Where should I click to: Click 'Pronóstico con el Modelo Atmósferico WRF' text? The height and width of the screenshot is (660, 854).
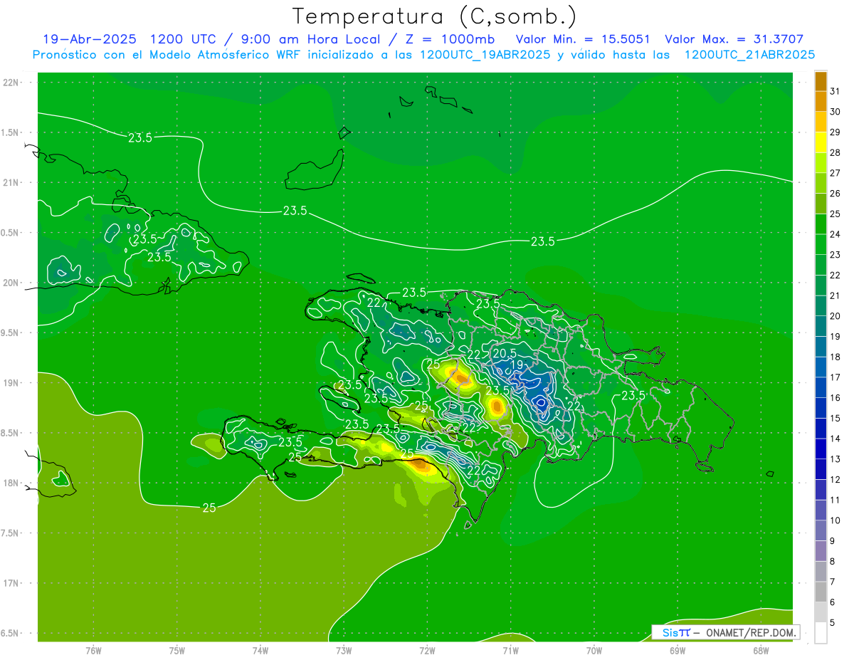pyautogui.click(x=168, y=54)
